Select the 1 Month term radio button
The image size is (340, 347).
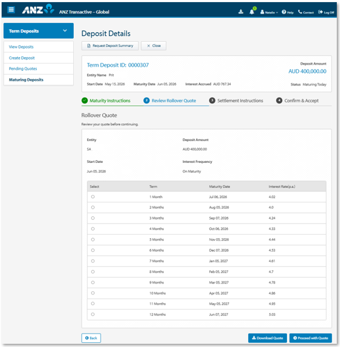[x=93, y=197]
